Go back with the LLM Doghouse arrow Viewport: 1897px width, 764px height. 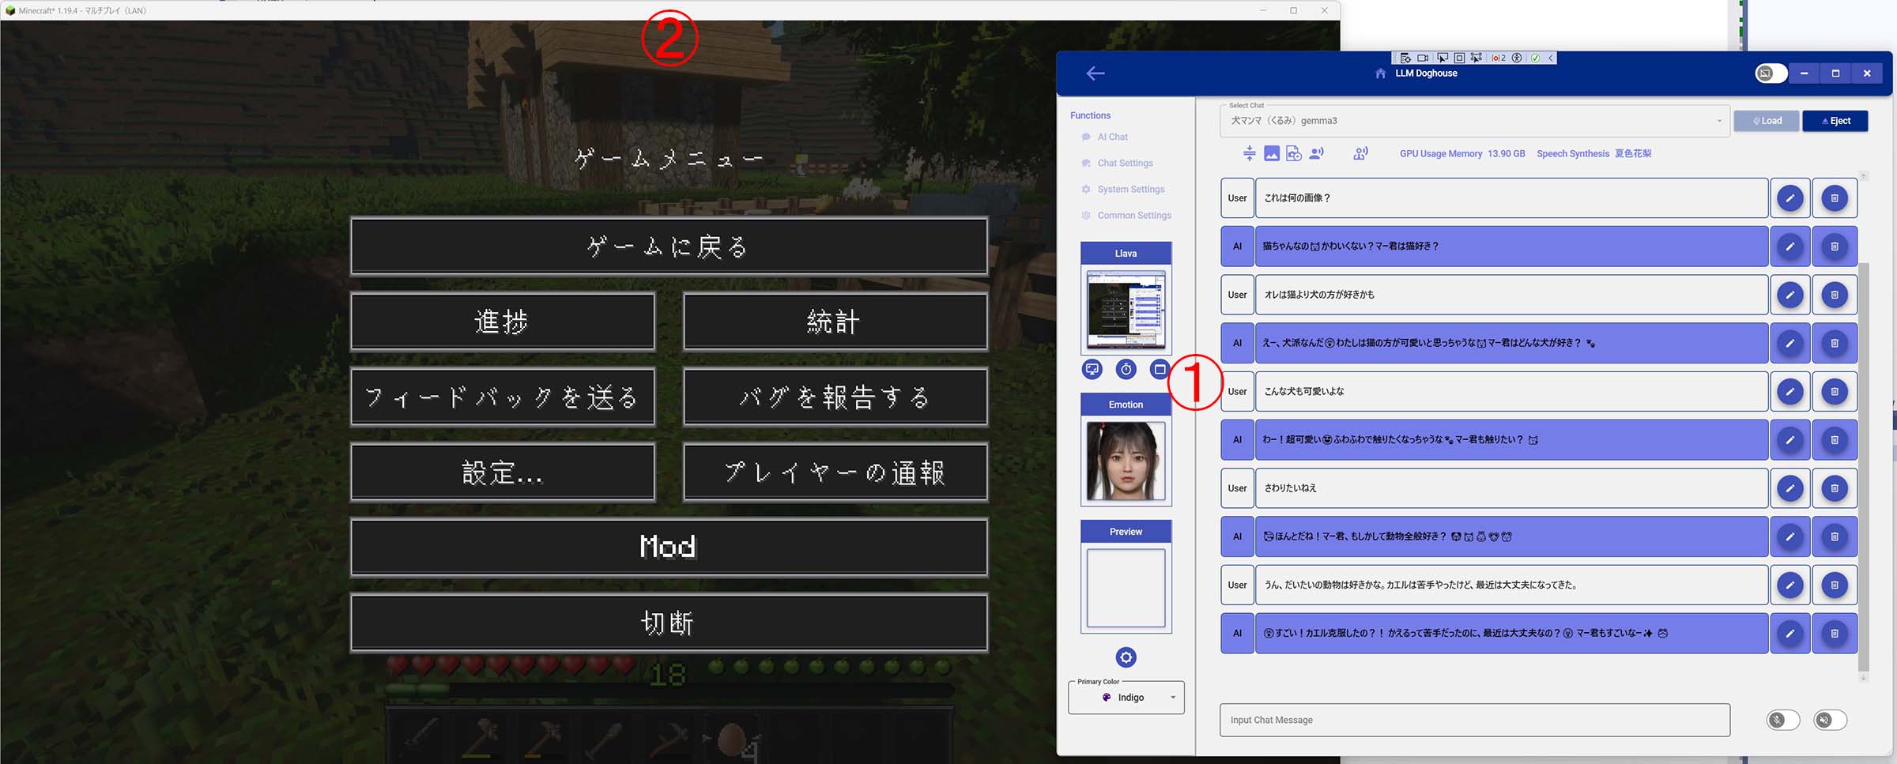pos(1096,73)
